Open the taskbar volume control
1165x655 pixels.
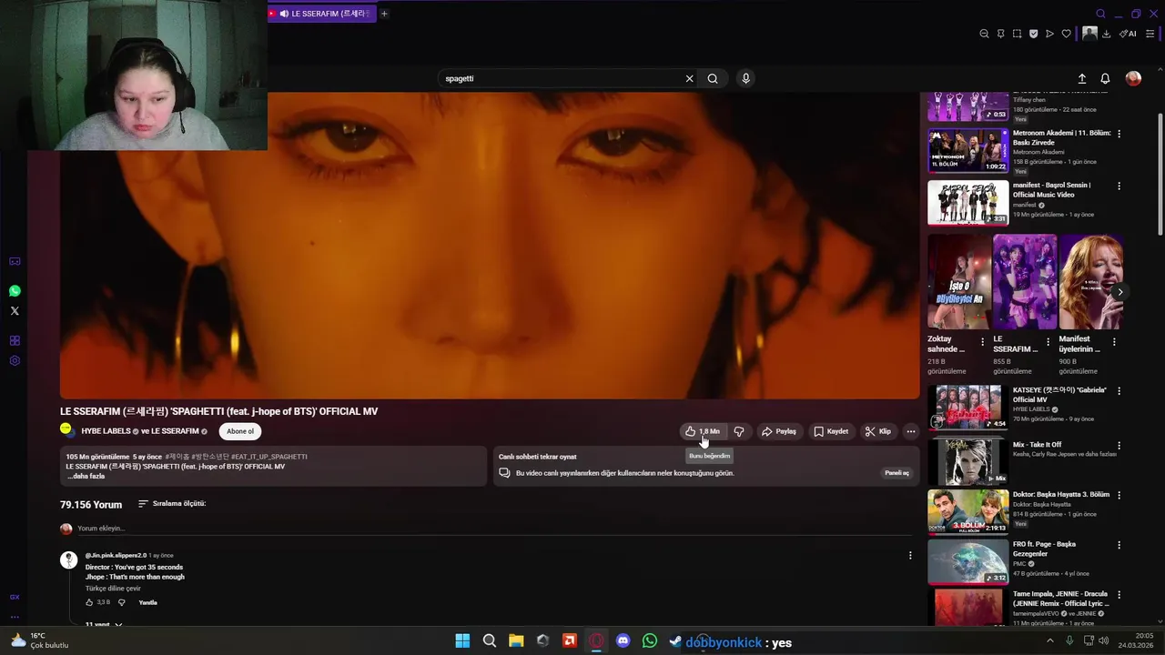[x=1104, y=640]
